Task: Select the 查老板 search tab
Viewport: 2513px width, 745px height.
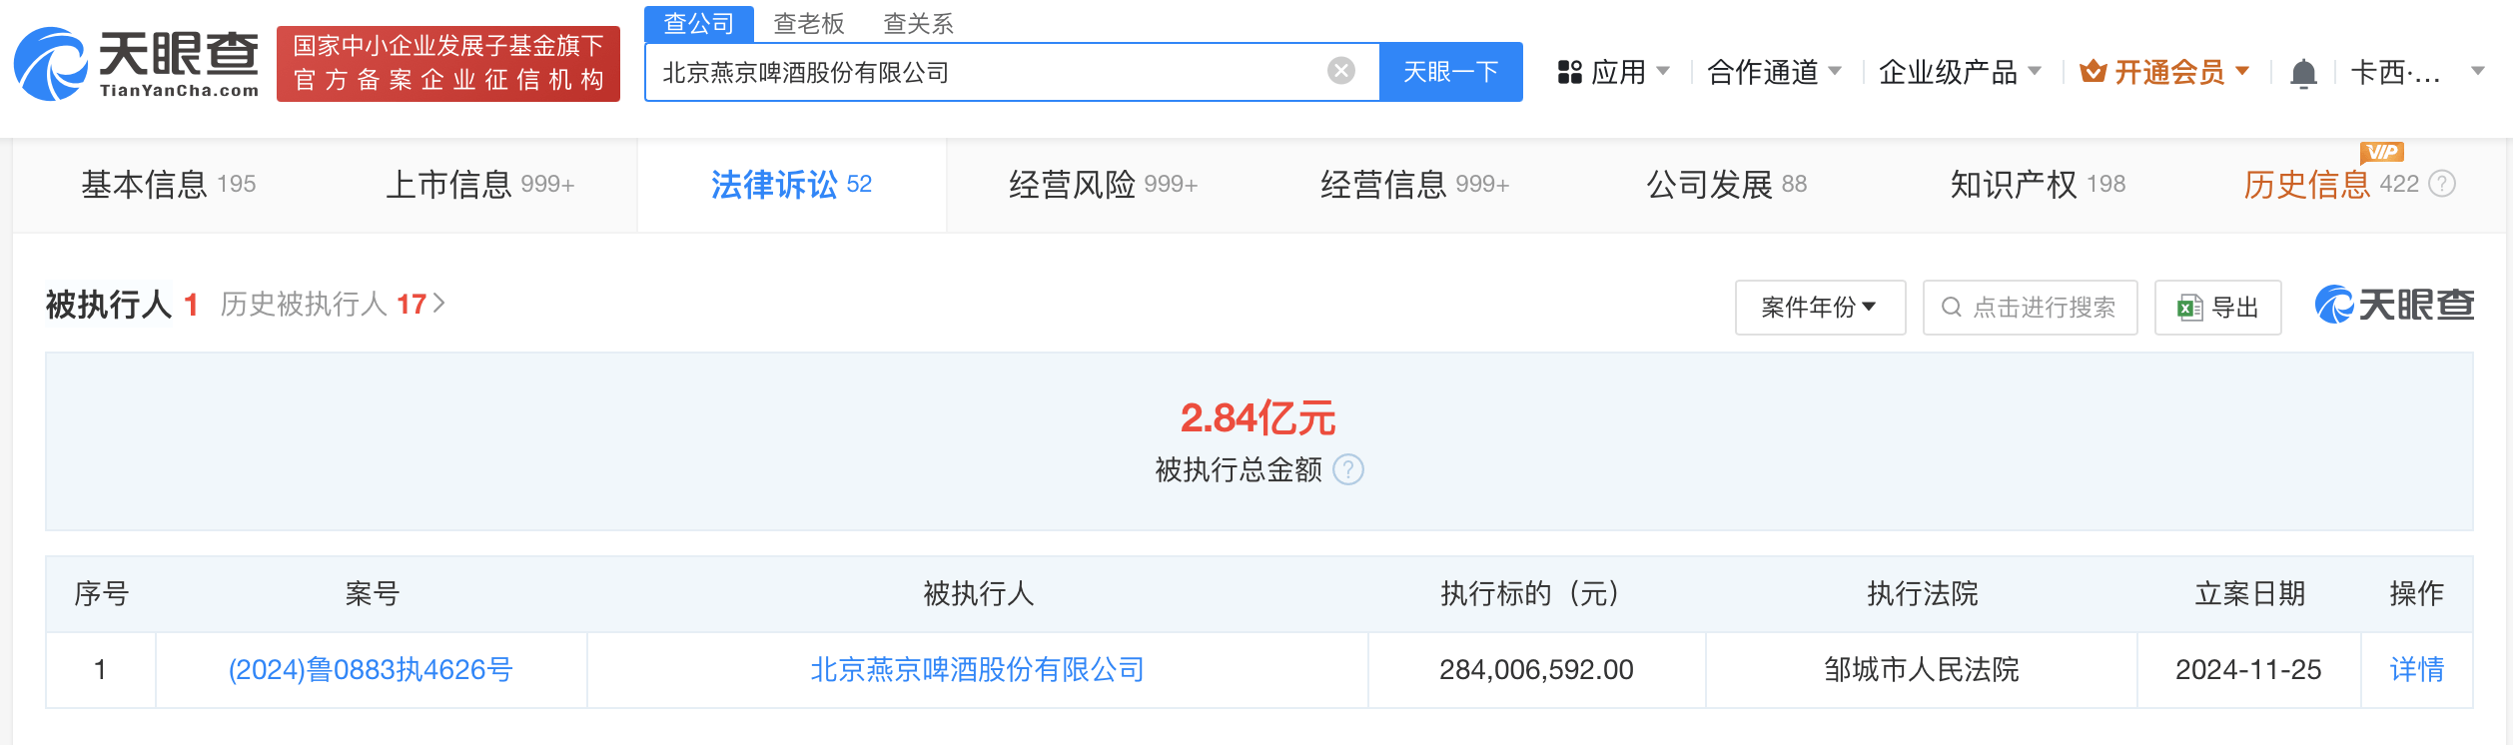Action: [x=809, y=23]
